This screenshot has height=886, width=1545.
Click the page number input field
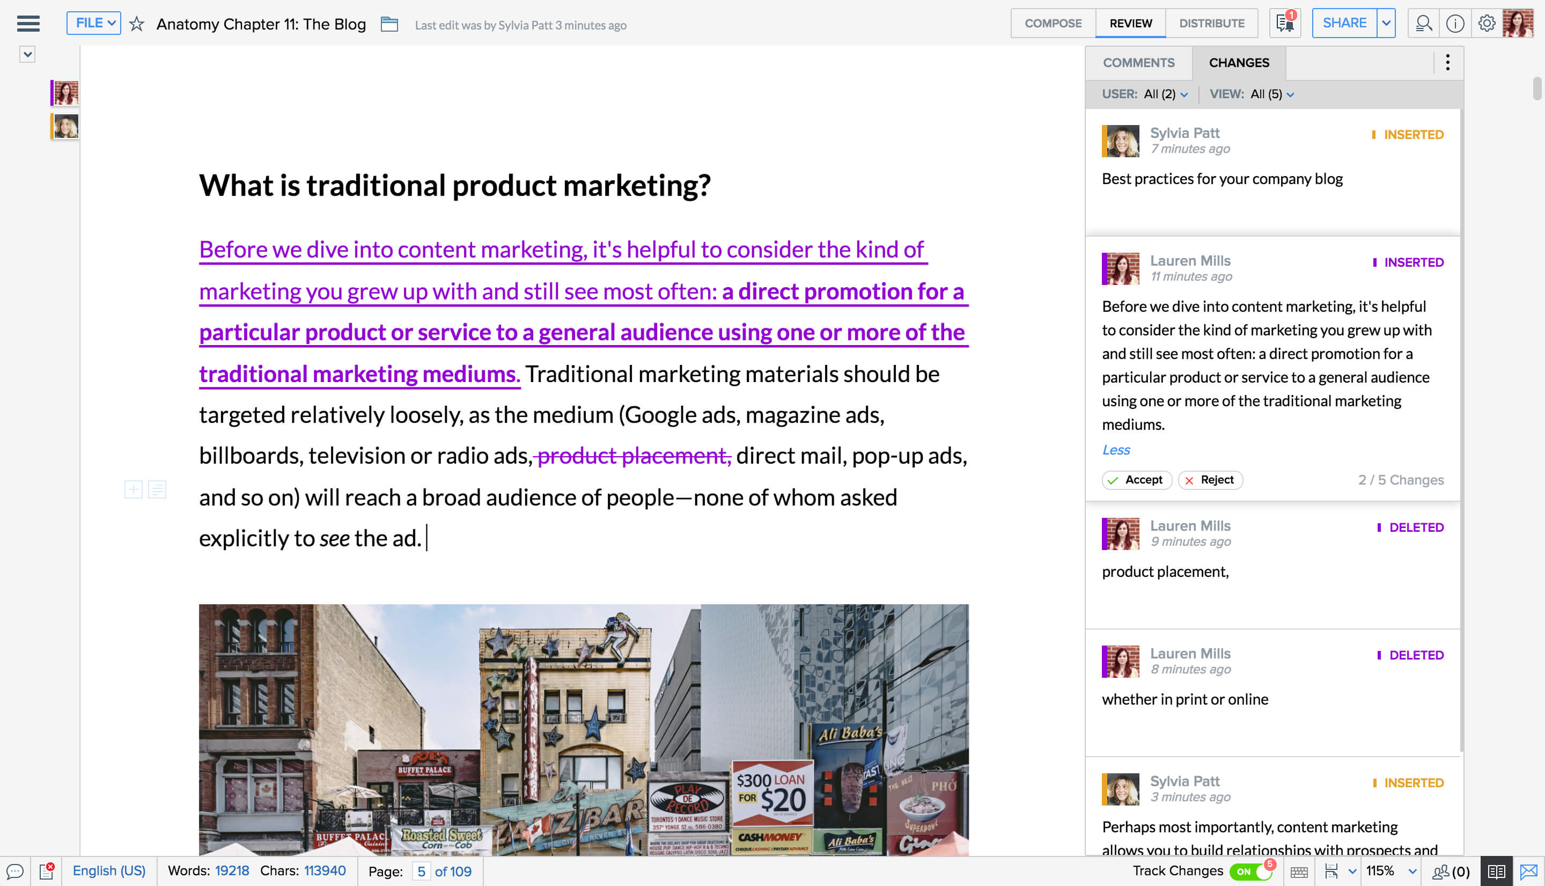421,872
